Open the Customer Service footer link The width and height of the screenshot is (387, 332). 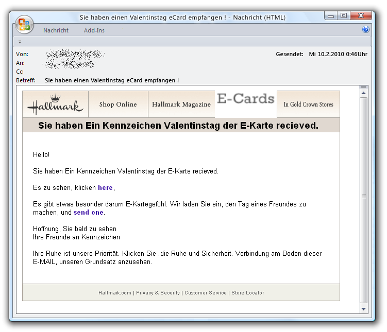tap(205, 292)
